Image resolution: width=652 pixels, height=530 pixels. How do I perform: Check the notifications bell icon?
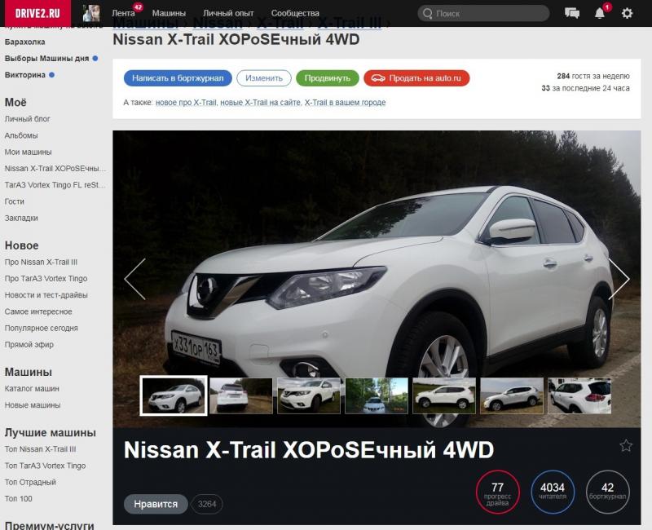(x=600, y=13)
